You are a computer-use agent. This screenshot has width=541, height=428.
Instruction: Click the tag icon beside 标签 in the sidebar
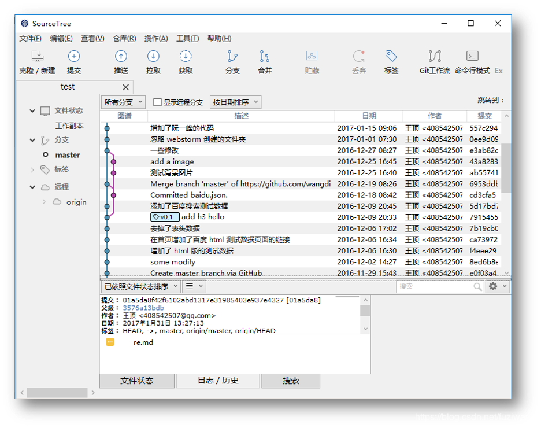click(45, 169)
